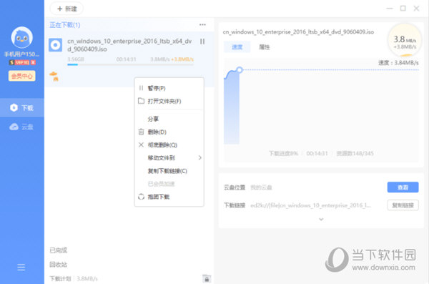Open the 云盘 cloud disk sidebar tab
429x284 pixels.
coord(22,127)
